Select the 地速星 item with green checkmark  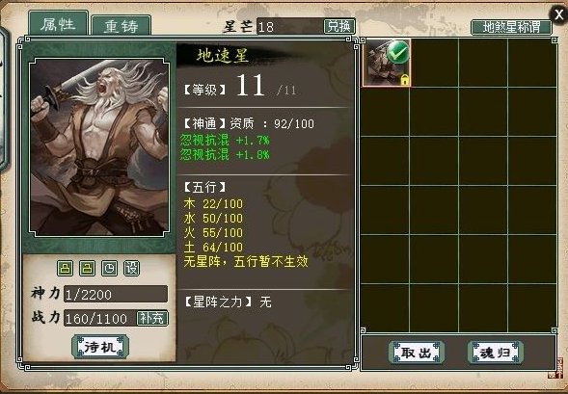pos(386,63)
